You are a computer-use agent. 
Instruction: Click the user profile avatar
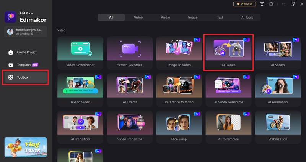point(10,32)
